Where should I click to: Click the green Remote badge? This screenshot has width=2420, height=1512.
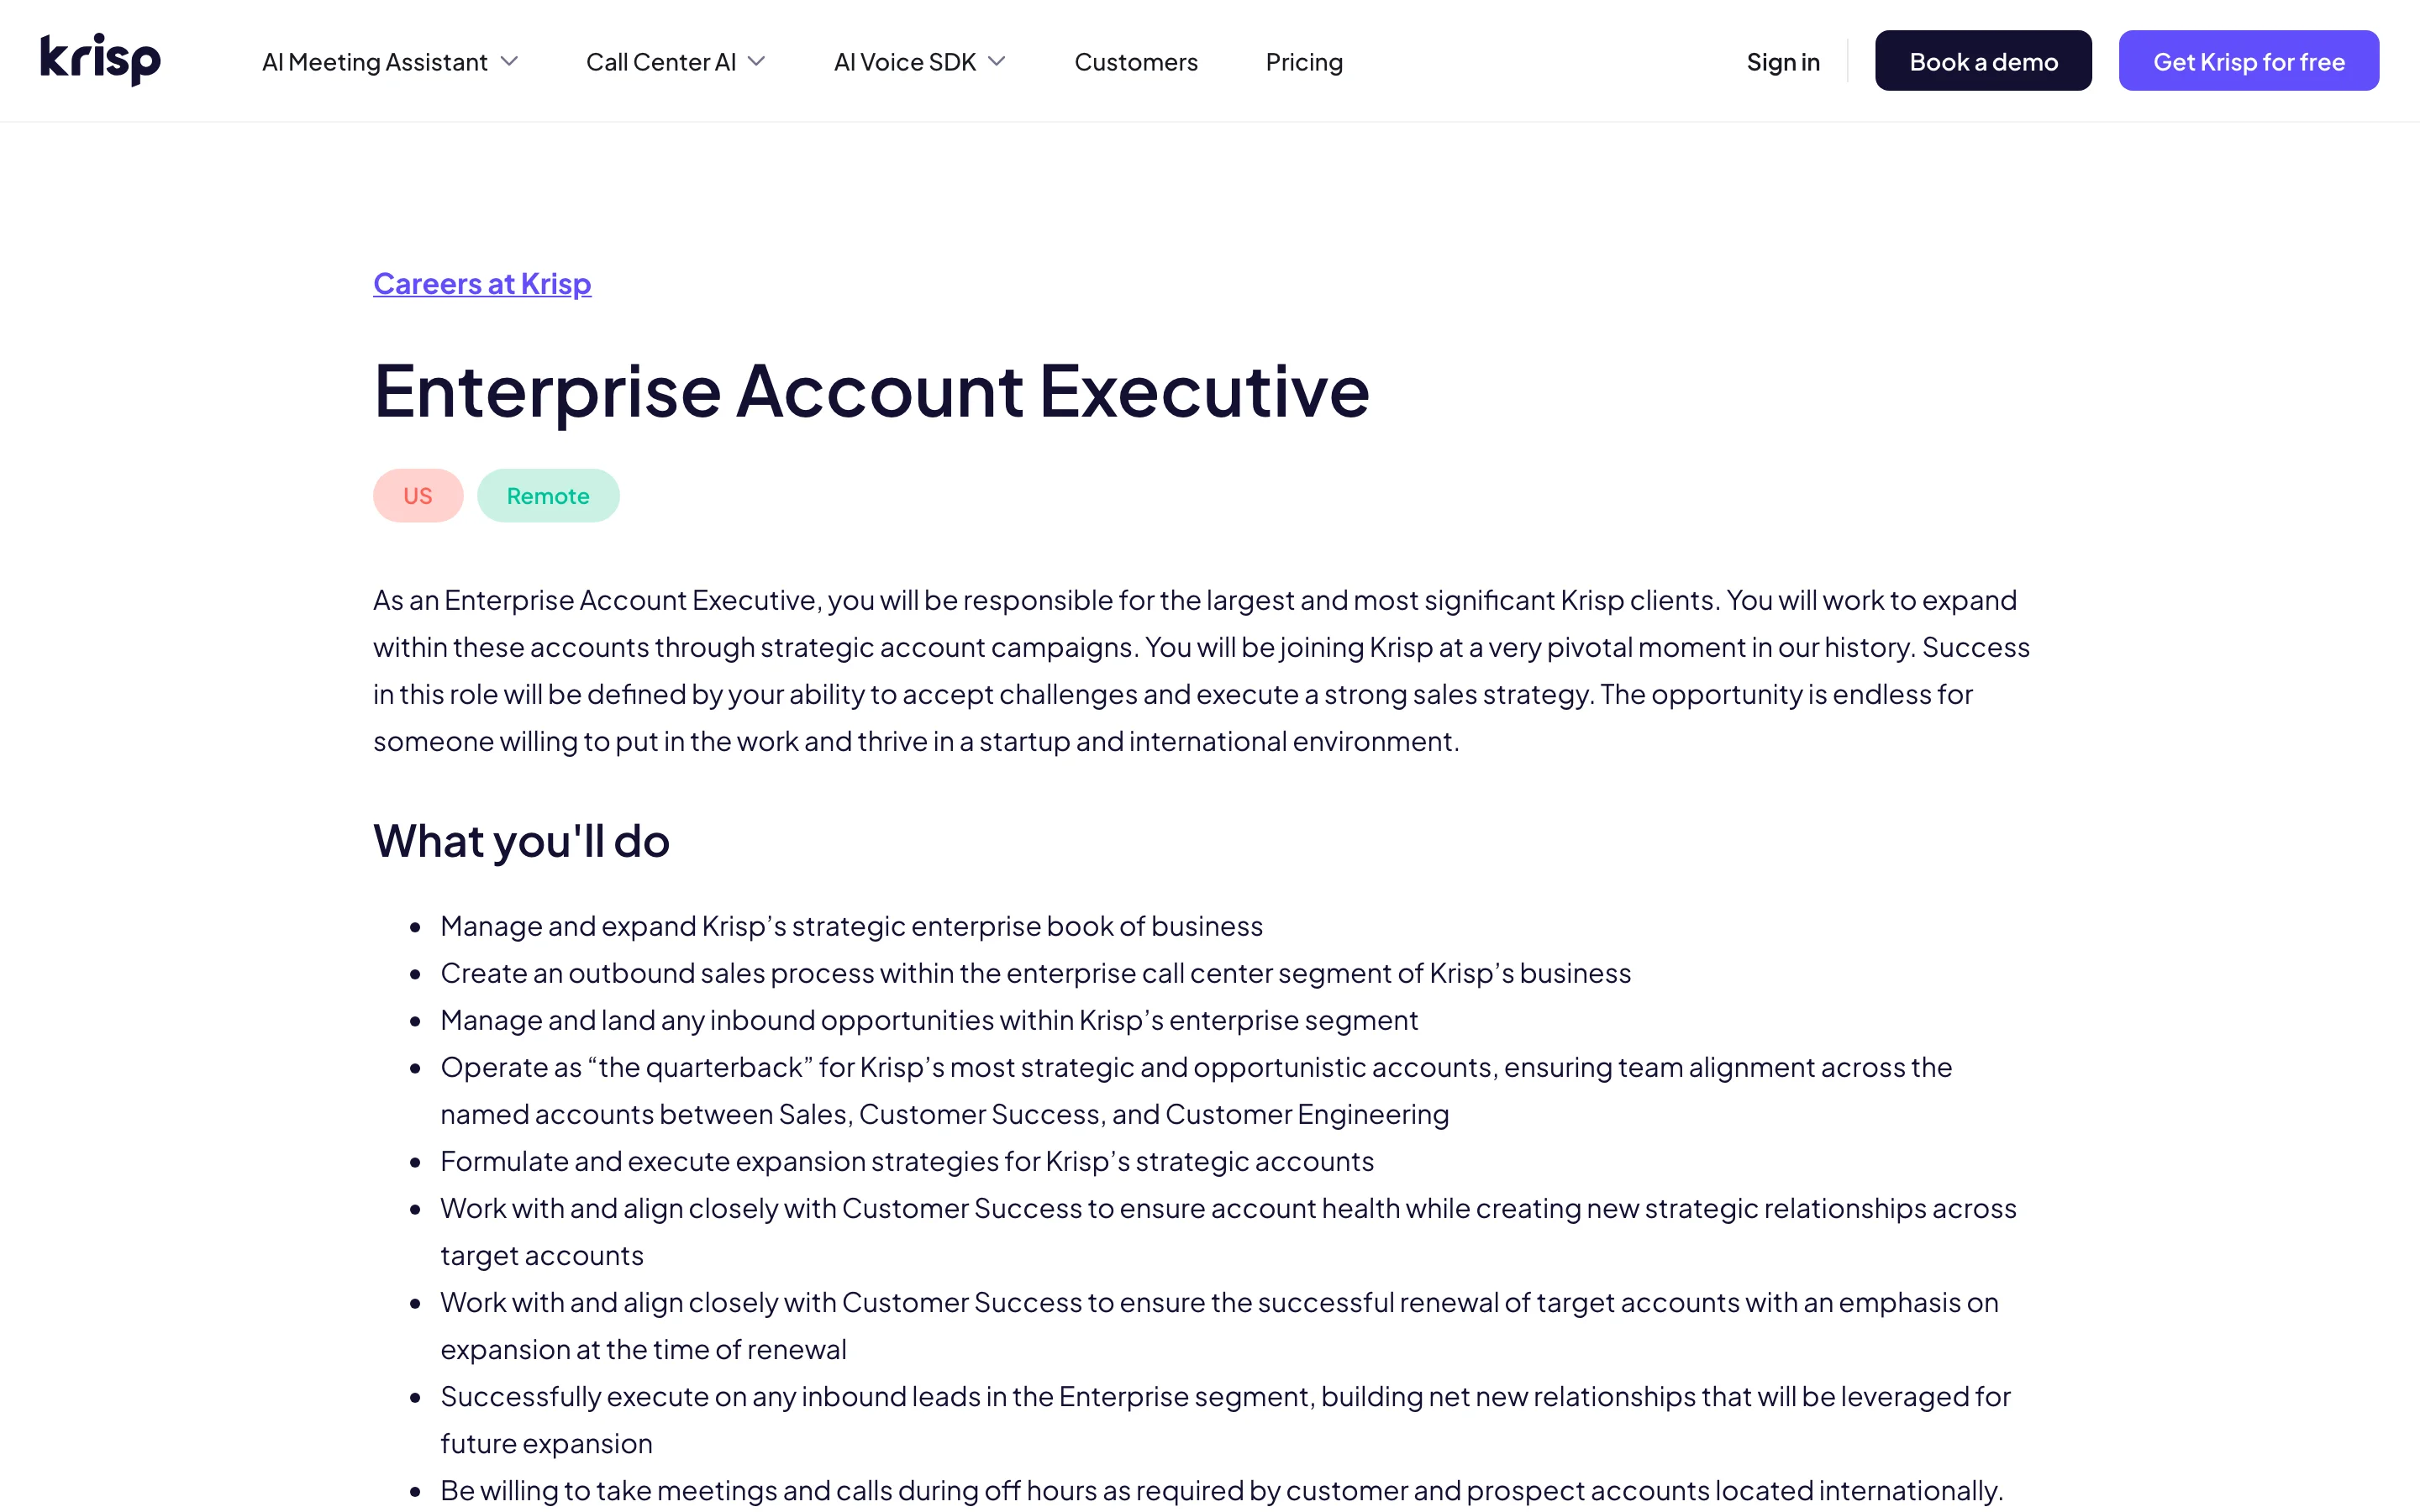[x=548, y=495]
